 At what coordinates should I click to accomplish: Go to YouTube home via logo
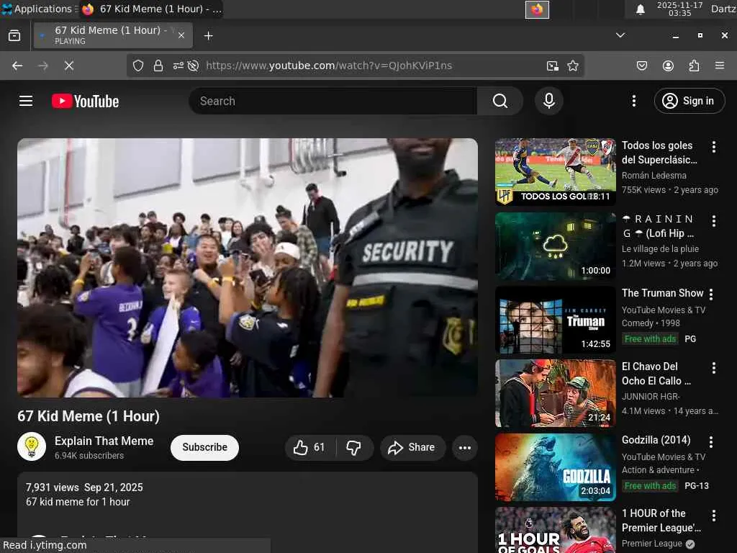[x=86, y=101]
